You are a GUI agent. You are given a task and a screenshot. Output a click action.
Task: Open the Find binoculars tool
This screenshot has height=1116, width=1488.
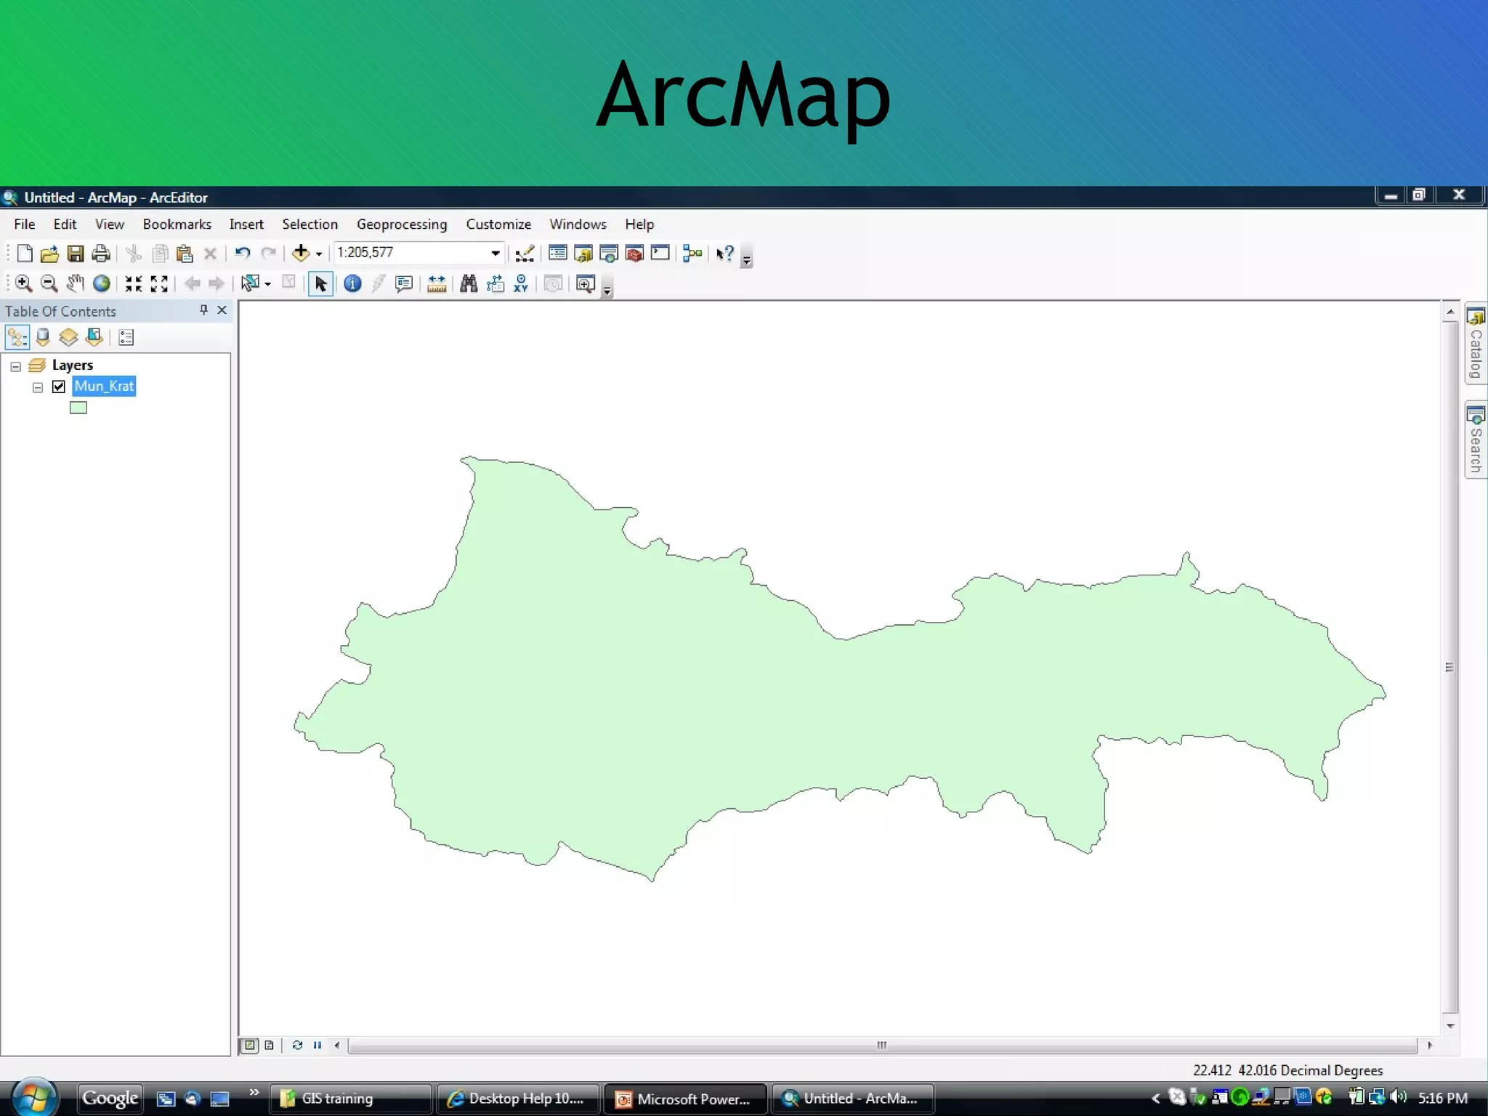469,283
